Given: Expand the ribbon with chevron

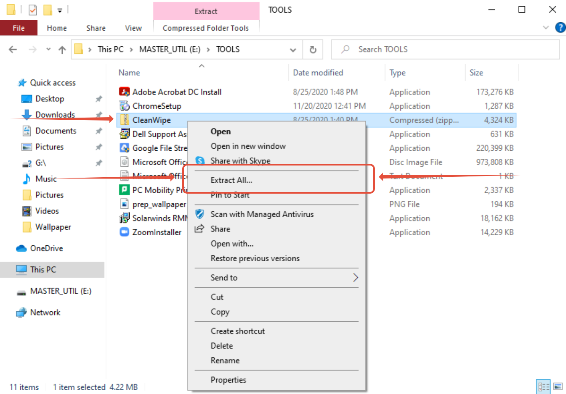Looking at the screenshot, I should 546,28.
